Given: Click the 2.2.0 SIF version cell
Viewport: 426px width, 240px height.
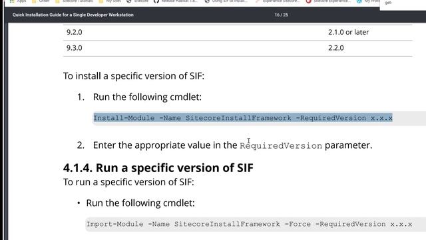Looking at the screenshot, I should pyautogui.click(x=335, y=48).
